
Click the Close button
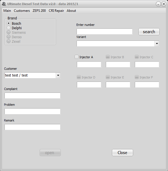[x=122, y=153]
